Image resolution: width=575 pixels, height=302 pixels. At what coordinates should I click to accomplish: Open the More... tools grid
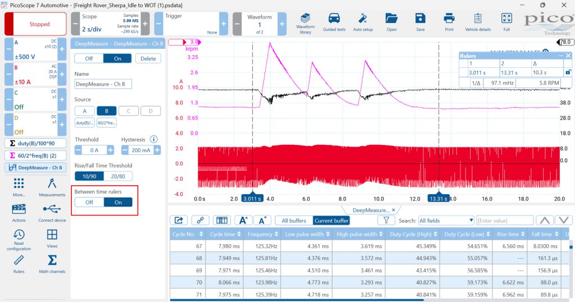pyautogui.click(x=19, y=187)
